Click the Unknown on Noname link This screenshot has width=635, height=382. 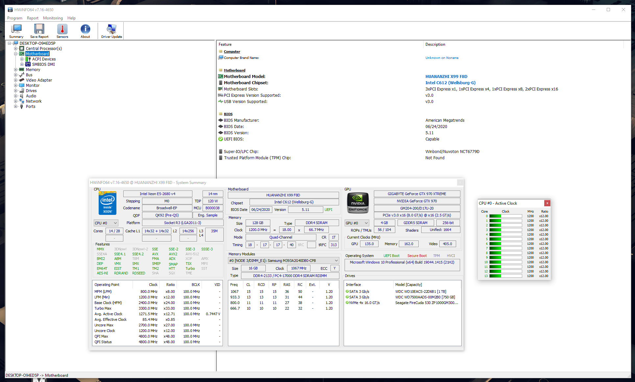[442, 58]
